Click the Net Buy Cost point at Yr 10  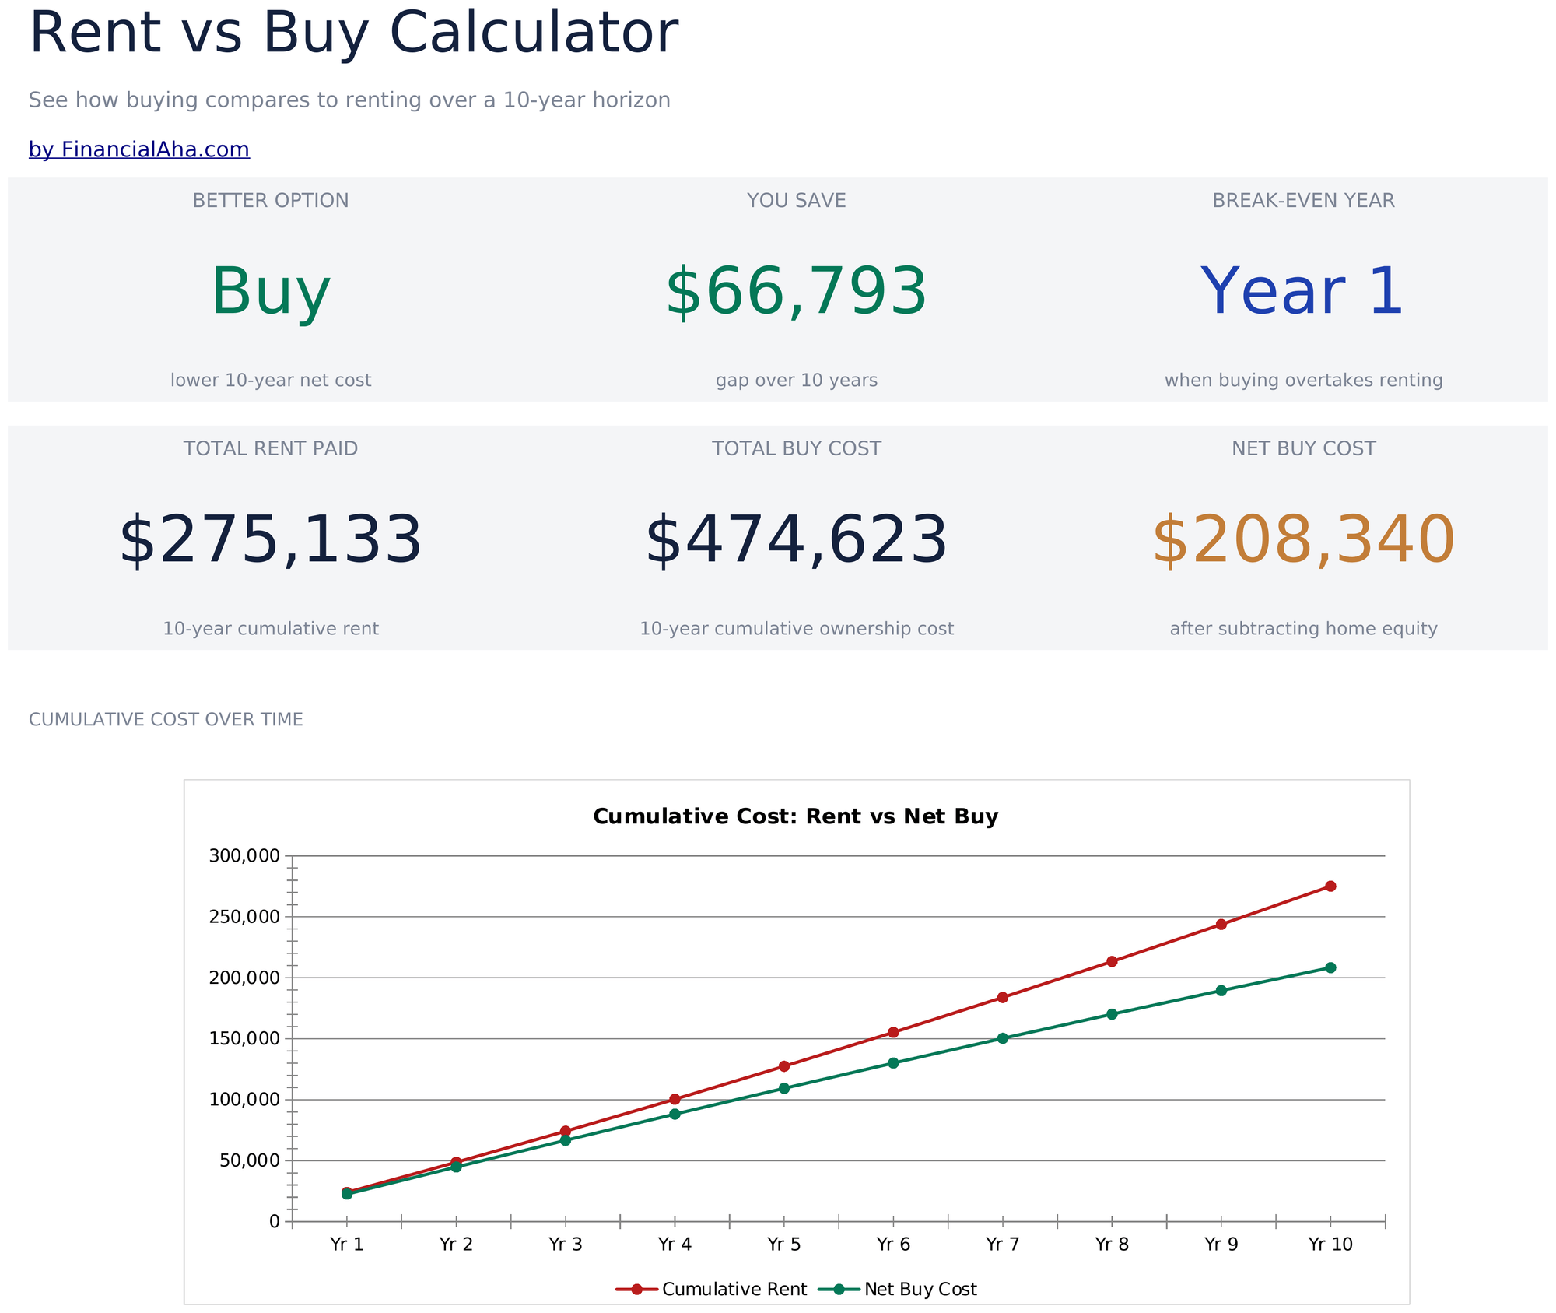pyautogui.click(x=1330, y=967)
